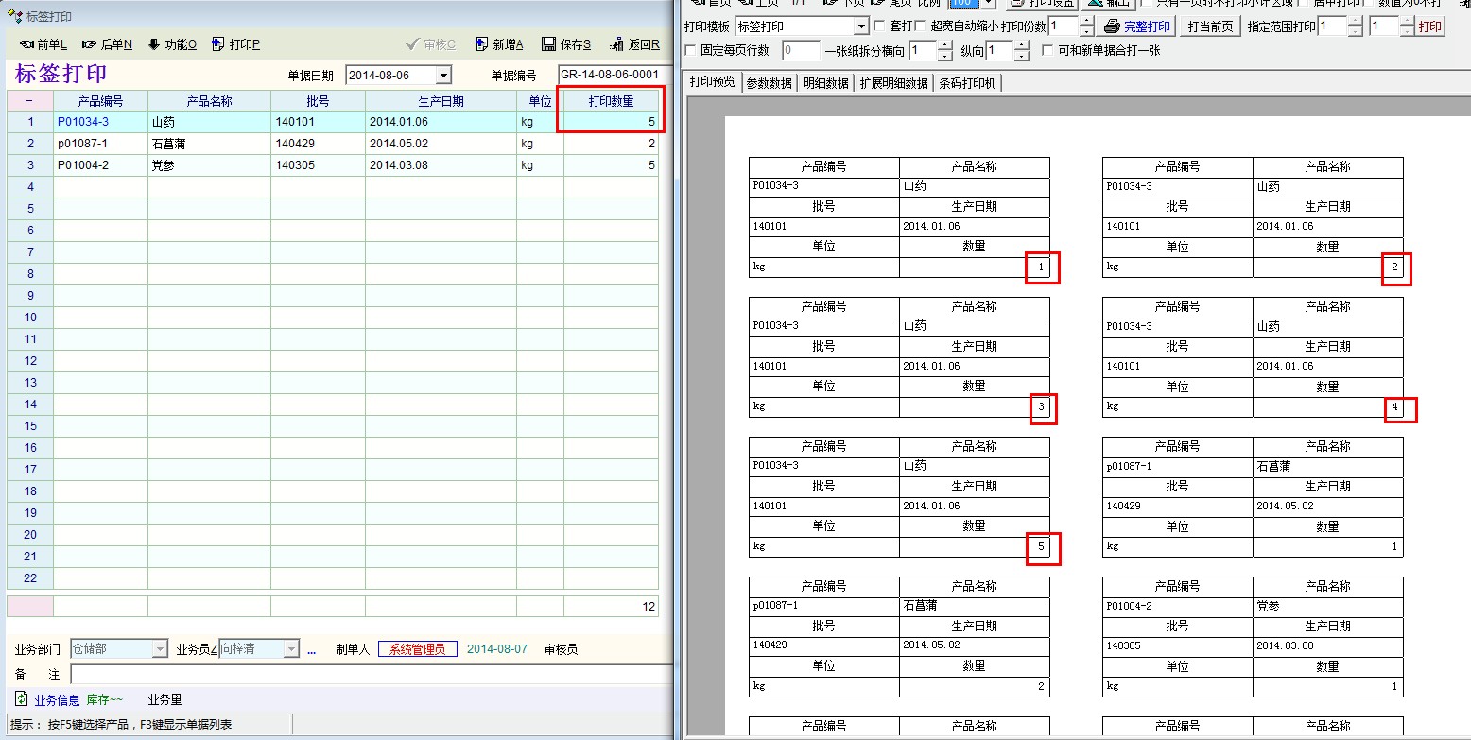Check the 可和新单据合打一张 option
Screen dimensions: 1471x740
(1047, 50)
